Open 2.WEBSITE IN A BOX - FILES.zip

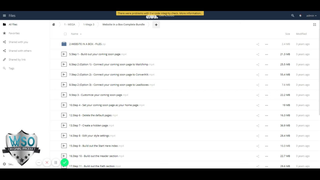tap(87, 44)
